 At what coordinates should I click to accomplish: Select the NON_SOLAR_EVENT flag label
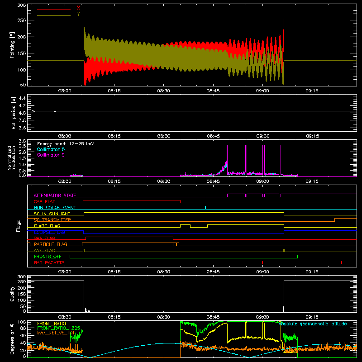point(55,208)
